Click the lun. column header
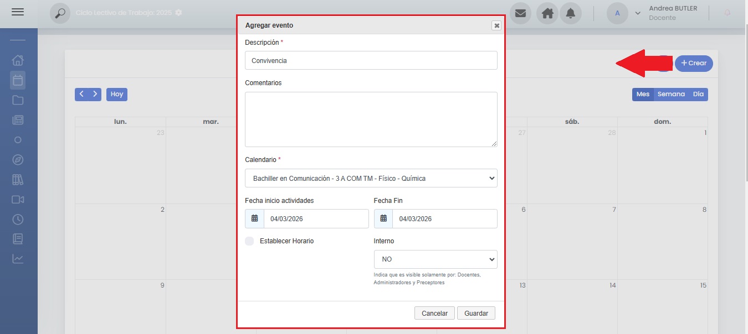The width and height of the screenshot is (748, 334). click(x=120, y=122)
